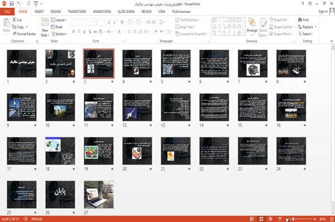Select Format Painter brush

tap(24, 34)
